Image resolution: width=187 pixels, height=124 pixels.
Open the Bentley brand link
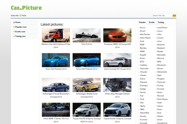pyautogui.click(x=143, y=48)
